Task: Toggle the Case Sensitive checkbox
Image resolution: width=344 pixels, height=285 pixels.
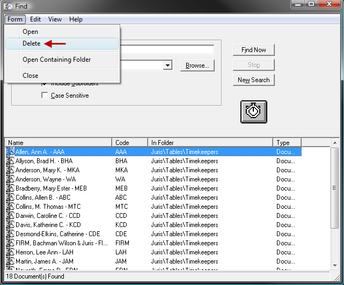Action: point(45,96)
